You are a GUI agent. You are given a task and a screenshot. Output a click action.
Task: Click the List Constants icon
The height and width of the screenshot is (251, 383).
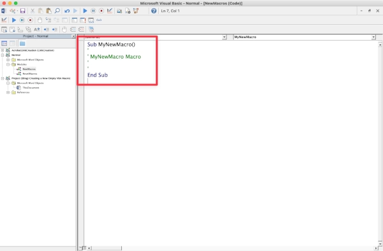[x=12, y=30]
